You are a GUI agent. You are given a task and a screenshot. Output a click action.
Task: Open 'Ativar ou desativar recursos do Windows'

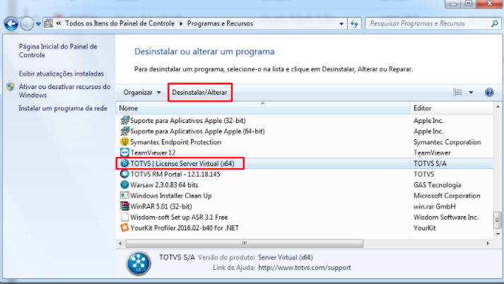(x=64, y=90)
